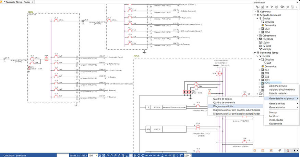Expand the Telefônica tree node
The image size is (300, 157).
pyautogui.click(x=257, y=39)
